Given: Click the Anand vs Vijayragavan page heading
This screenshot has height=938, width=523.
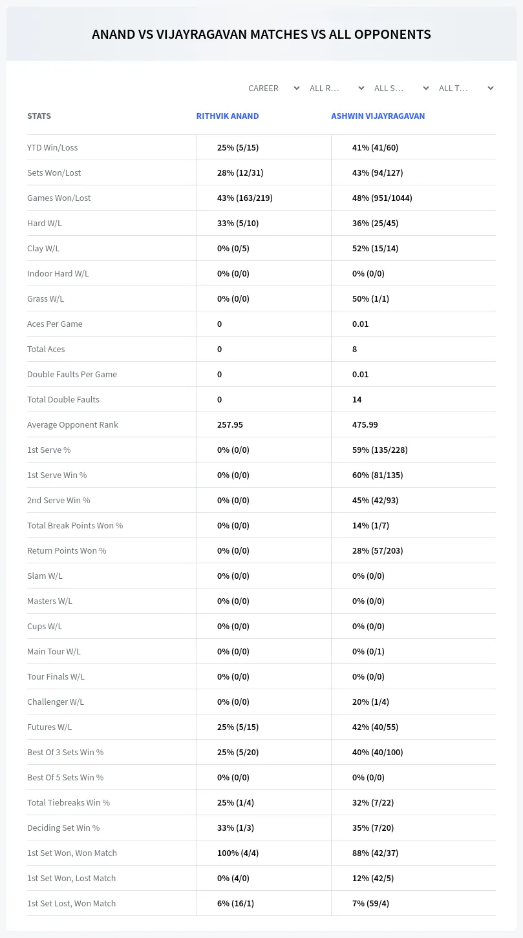Looking at the screenshot, I should pyautogui.click(x=261, y=34).
